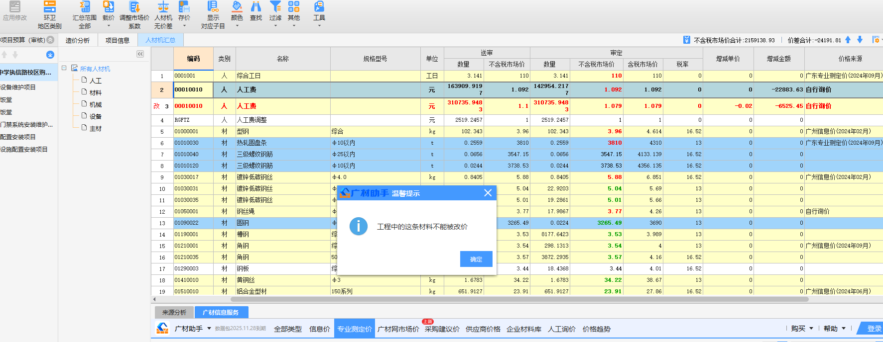Open 价格趋势 in bottom bar
The height and width of the screenshot is (342, 883).
tap(596, 329)
